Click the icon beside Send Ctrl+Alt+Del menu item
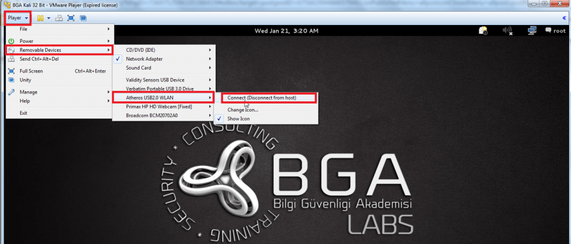 [11, 59]
